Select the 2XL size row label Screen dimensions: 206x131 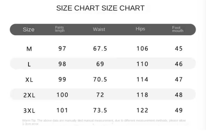(29, 95)
